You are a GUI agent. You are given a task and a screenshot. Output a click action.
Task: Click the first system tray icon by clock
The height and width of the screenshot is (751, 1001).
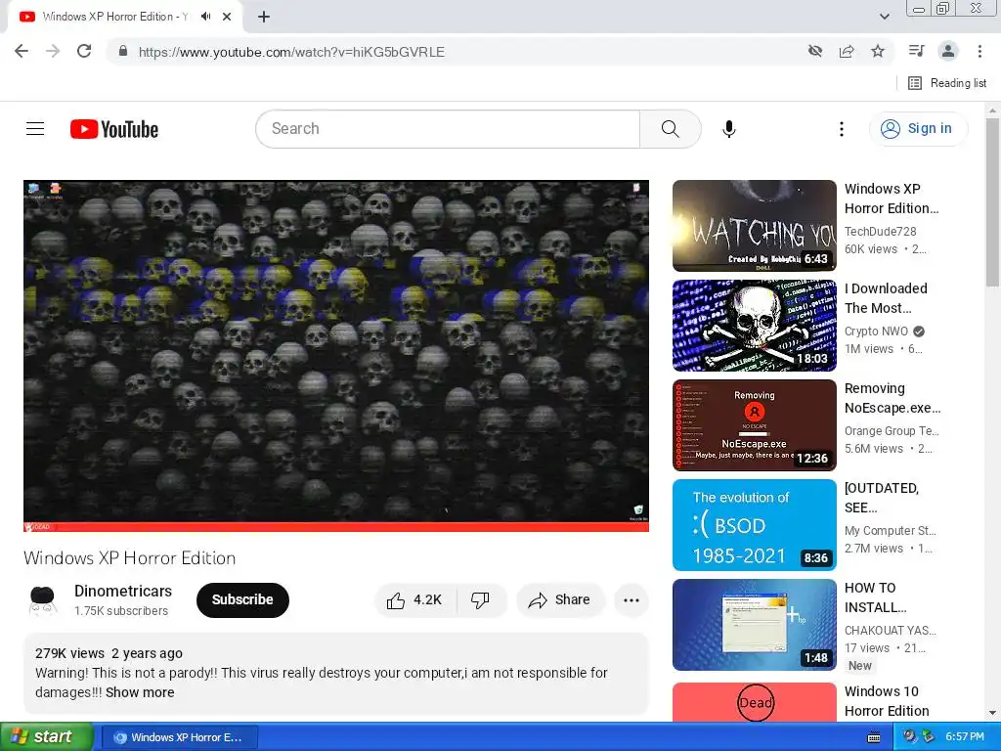tap(909, 737)
